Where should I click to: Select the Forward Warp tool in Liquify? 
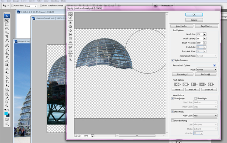[70, 14]
